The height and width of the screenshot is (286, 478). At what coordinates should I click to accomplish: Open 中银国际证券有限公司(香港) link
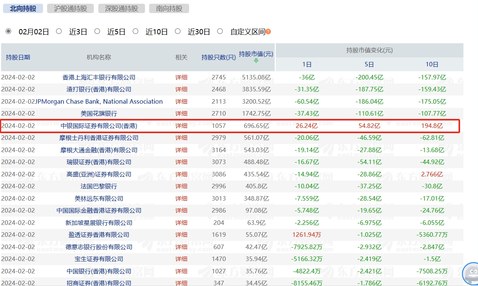click(x=99, y=126)
